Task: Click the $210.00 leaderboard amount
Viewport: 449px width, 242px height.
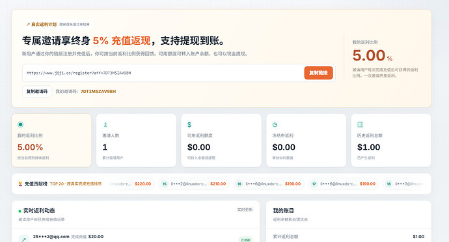Action: [218, 184]
